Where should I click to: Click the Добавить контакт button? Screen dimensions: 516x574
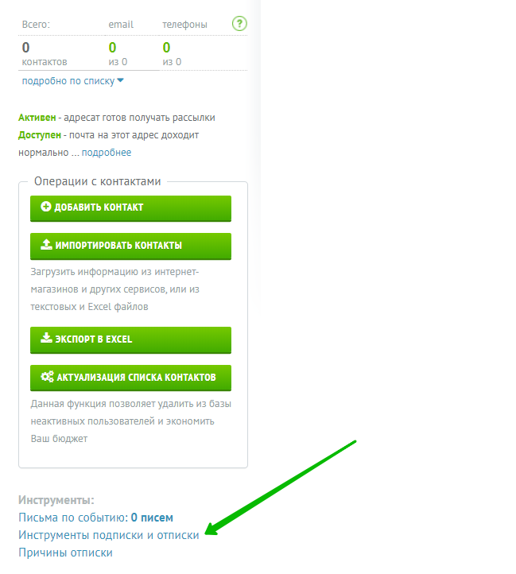click(x=130, y=208)
